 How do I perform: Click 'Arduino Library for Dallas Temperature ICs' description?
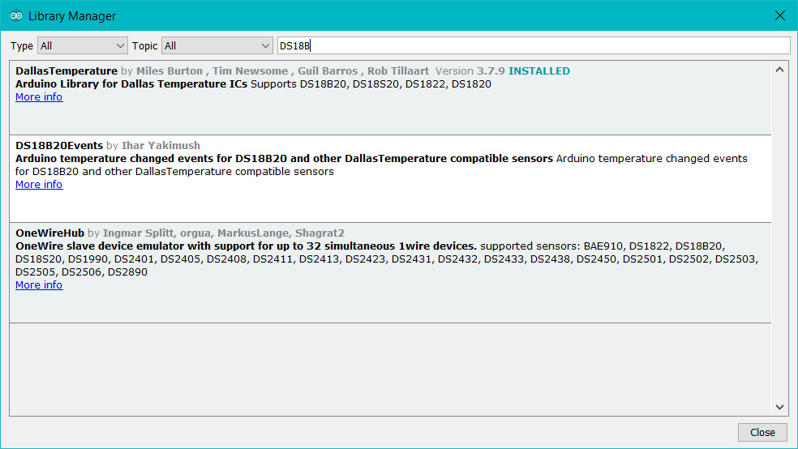[x=131, y=84]
